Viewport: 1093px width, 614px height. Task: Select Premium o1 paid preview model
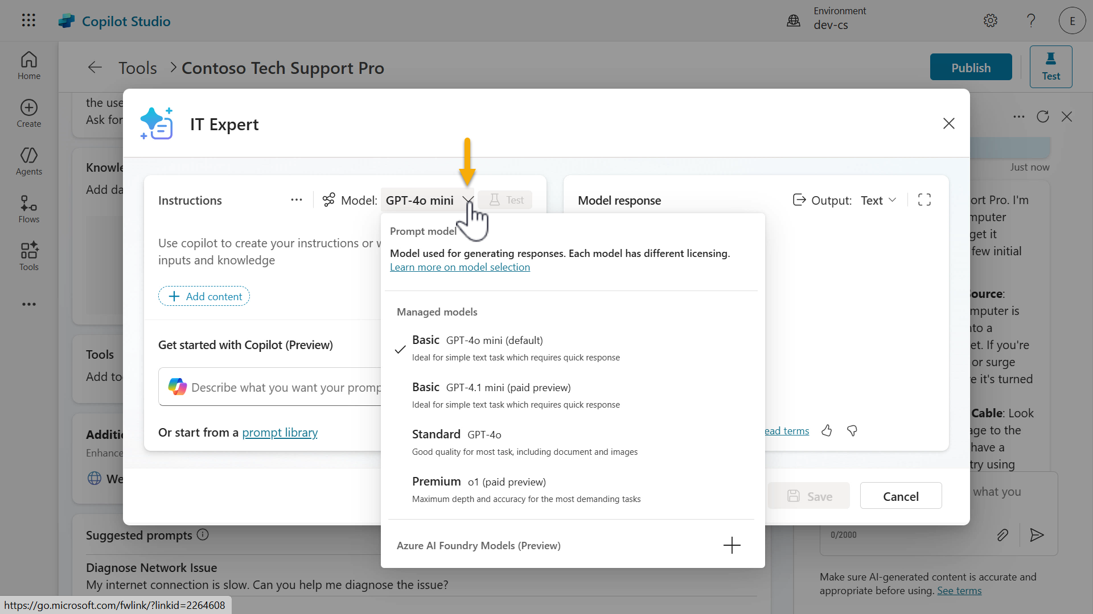(572, 489)
